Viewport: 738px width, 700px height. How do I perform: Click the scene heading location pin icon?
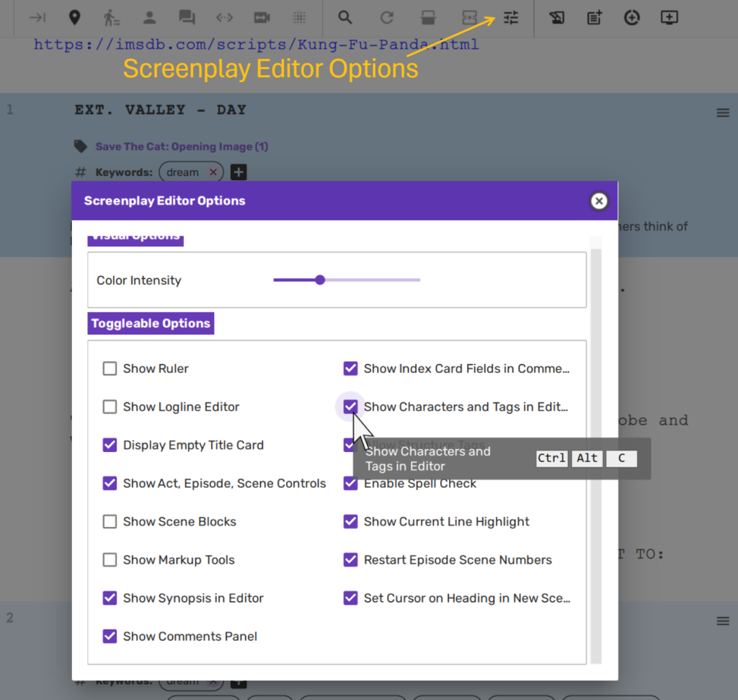click(74, 17)
